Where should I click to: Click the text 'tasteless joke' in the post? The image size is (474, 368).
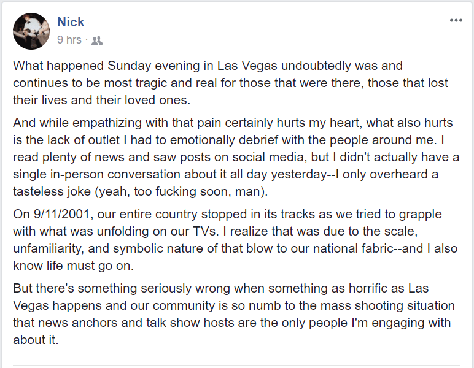pyautogui.click(x=52, y=191)
